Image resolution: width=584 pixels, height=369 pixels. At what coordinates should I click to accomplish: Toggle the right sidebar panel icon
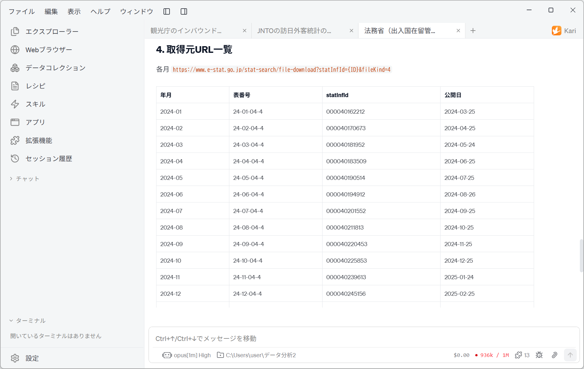(184, 11)
